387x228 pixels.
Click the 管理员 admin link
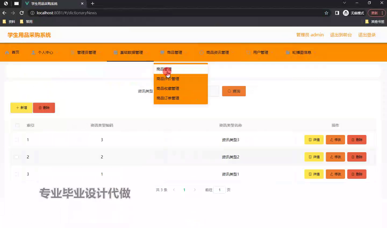tap(310, 35)
